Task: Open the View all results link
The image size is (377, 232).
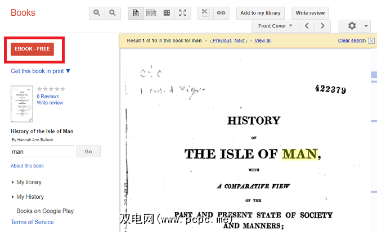Action: tap(263, 40)
